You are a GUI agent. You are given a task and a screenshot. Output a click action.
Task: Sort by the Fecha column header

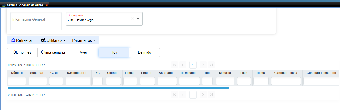coord(130,73)
